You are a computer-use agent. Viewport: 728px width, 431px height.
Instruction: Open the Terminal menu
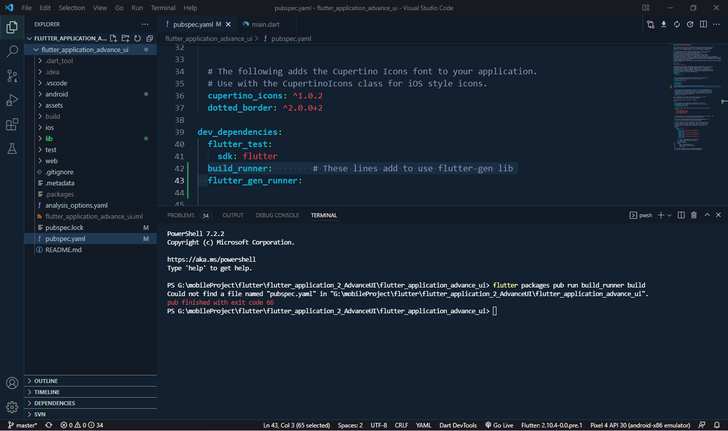point(163,8)
